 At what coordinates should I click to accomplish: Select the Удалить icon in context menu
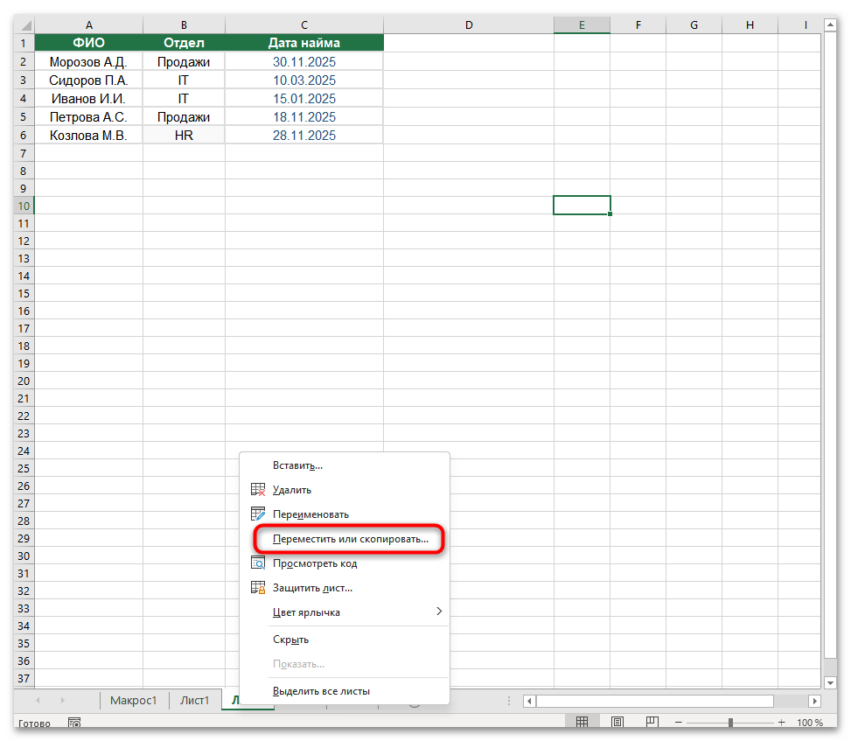click(257, 490)
